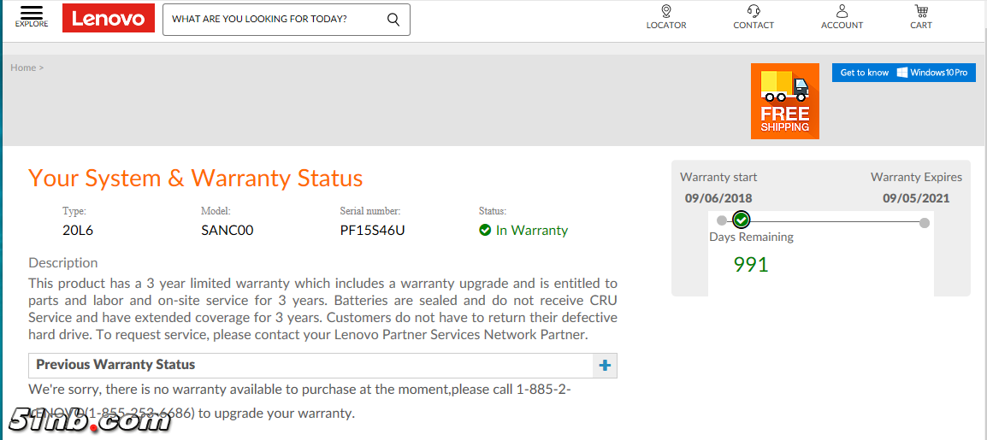The image size is (987, 440).
Task: Click the green In Warranty checkmark icon
Action: coord(485,230)
